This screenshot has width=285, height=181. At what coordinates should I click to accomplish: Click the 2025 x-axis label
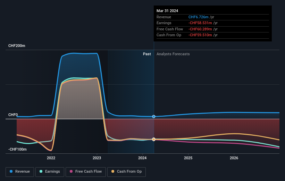(188, 158)
